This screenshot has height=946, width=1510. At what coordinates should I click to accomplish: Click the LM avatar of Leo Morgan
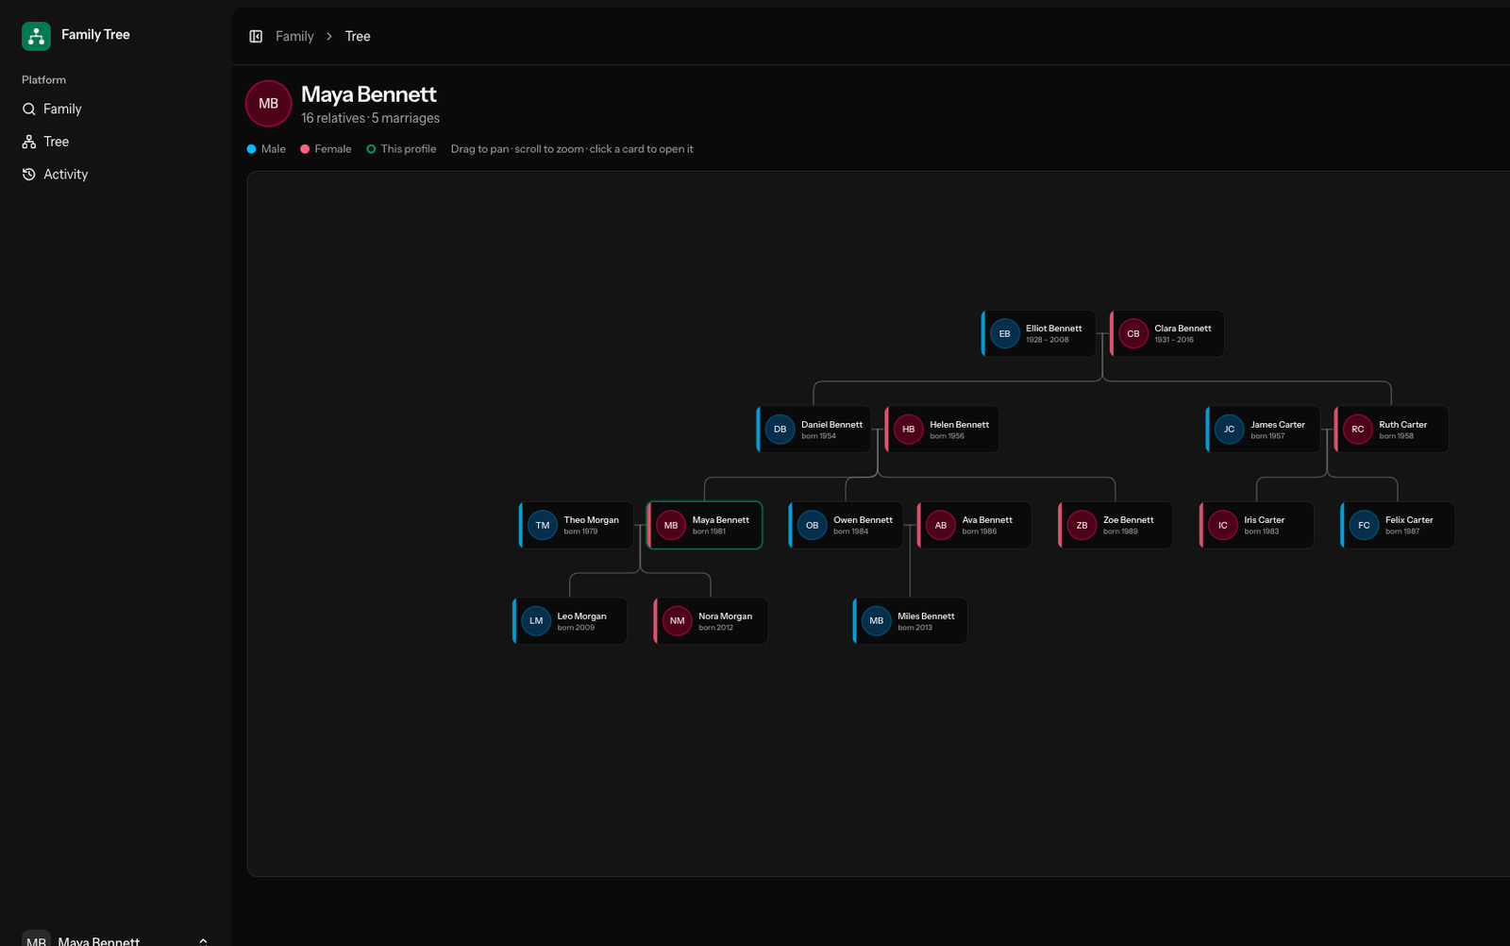tap(536, 620)
